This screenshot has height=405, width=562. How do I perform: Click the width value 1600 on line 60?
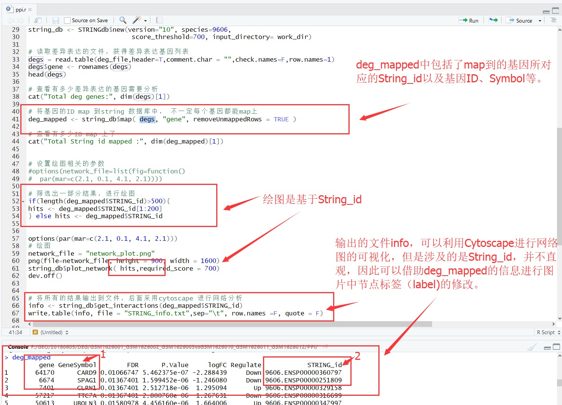click(x=208, y=261)
